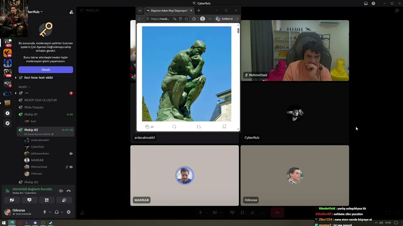Toggle microphone mute in user panel
The image size is (403, 226).
tap(45, 212)
